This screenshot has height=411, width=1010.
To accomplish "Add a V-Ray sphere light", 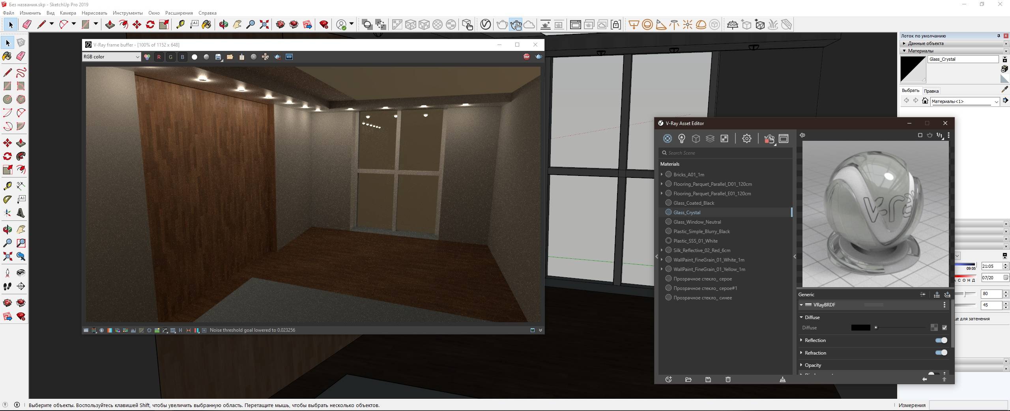I will tap(647, 25).
